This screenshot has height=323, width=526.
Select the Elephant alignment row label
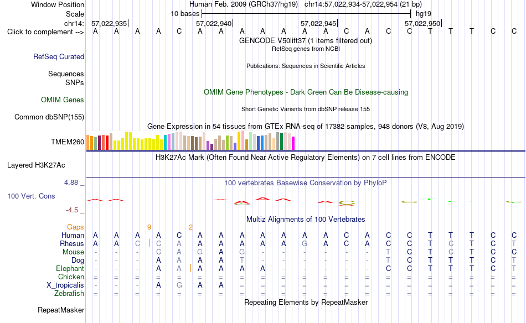coord(70,268)
